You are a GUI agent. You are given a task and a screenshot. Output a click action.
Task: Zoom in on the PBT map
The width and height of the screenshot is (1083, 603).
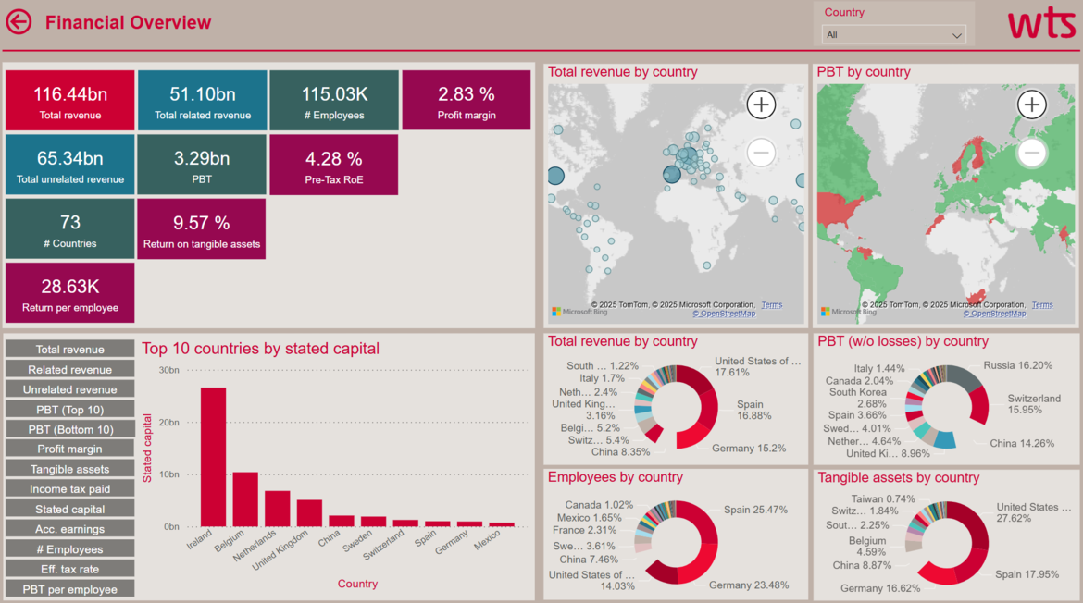(1032, 105)
